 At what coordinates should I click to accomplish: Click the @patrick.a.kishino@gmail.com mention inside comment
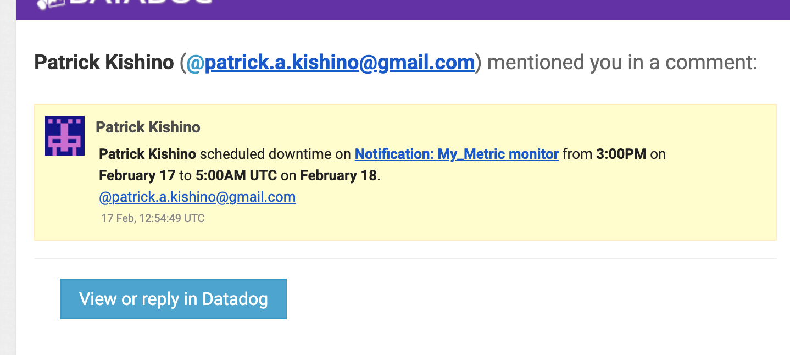(x=197, y=197)
